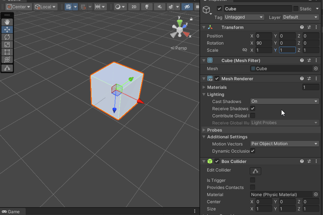Open the Tag Untagged dropdown

point(244,17)
